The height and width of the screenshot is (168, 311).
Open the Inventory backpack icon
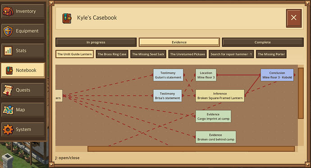coord(8,11)
